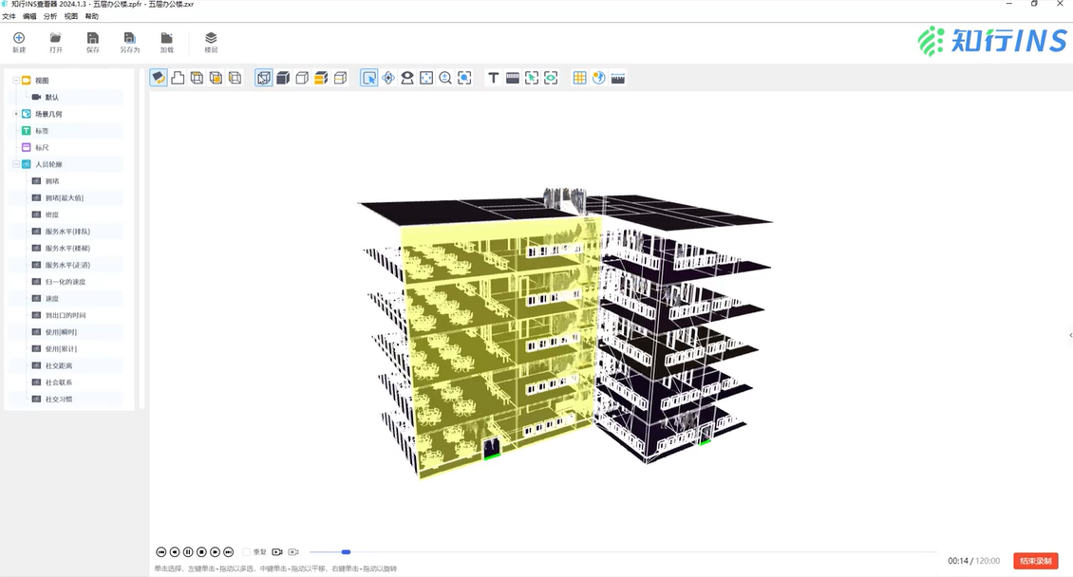Click the 楼层 (Floors) layers icon
This screenshot has height=577, width=1073.
tap(211, 38)
